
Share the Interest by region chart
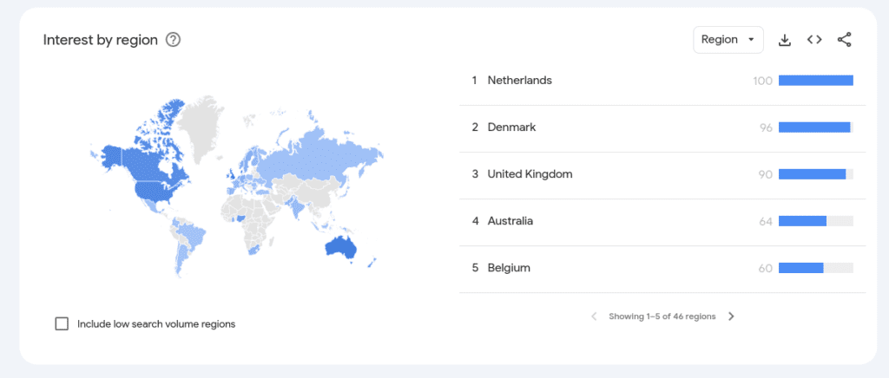[x=844, y=40]
